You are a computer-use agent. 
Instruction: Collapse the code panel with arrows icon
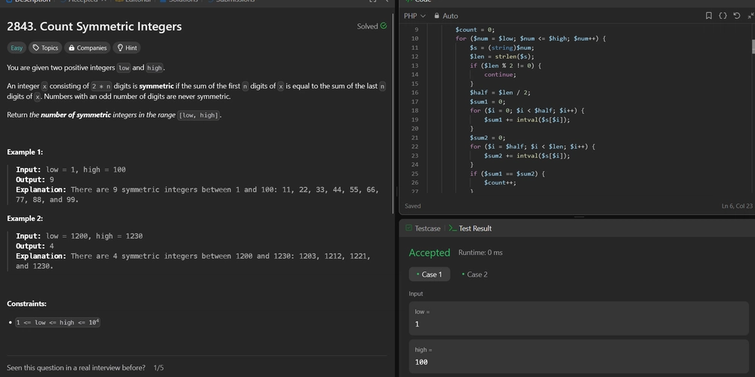tap(750, 16)
